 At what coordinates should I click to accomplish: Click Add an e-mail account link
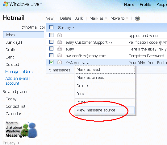(18, 81)
